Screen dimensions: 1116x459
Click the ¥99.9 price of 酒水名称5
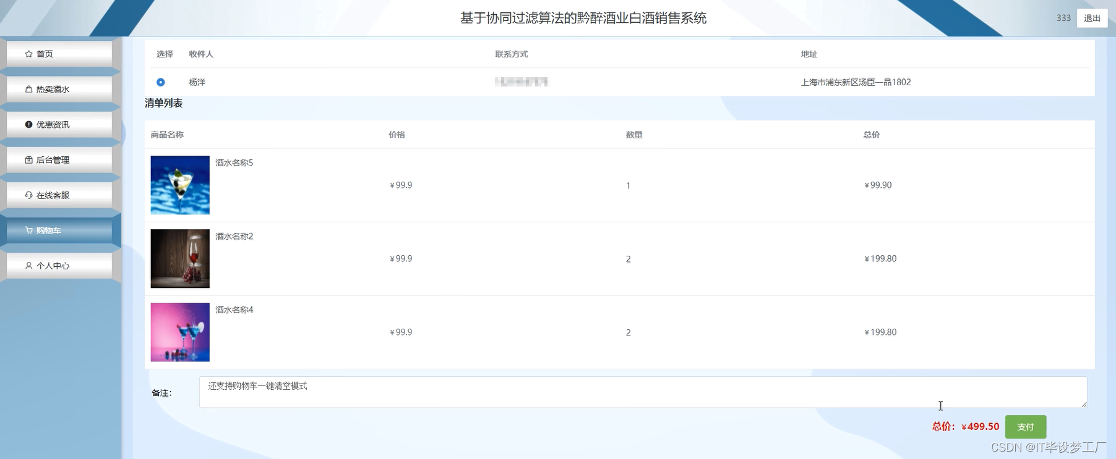401,185
